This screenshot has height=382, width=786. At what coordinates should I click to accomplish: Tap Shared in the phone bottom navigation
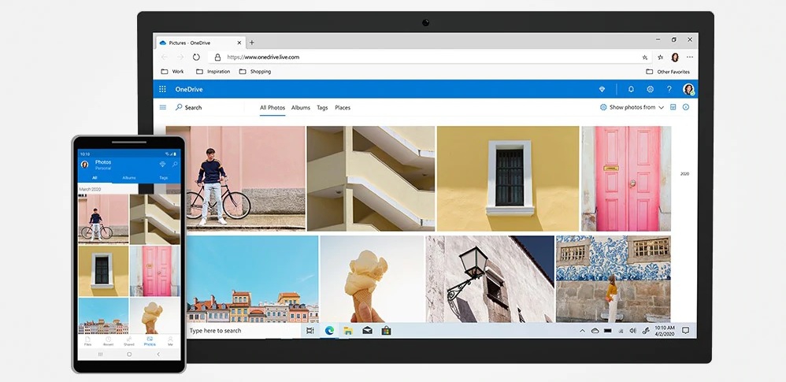[x=129, y=341]
